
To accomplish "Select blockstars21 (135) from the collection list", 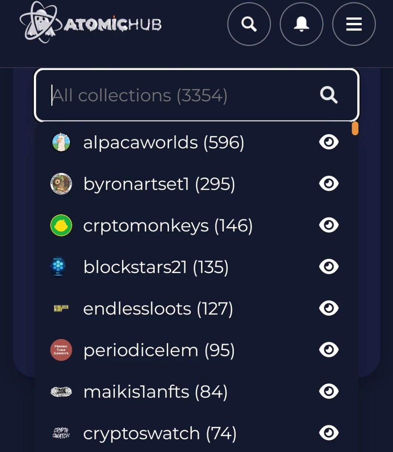I will (196, 267).
